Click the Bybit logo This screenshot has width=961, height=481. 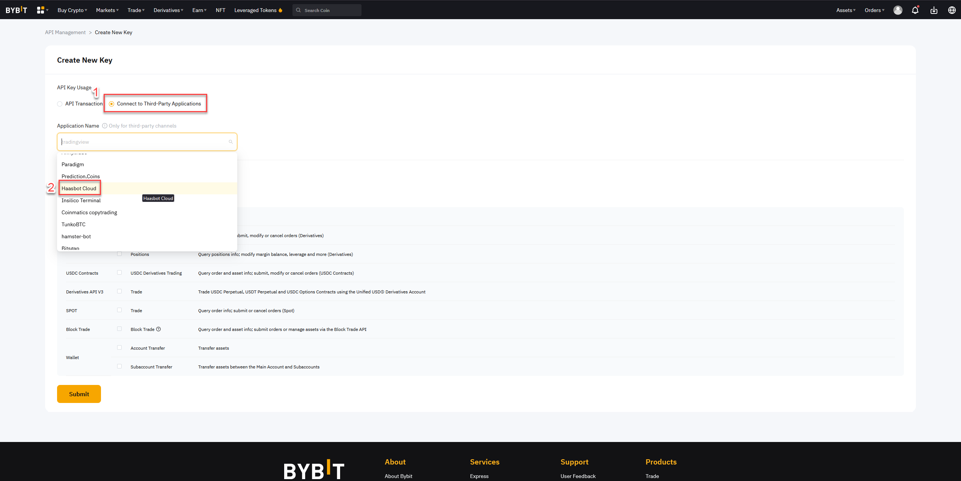(16, 10)
